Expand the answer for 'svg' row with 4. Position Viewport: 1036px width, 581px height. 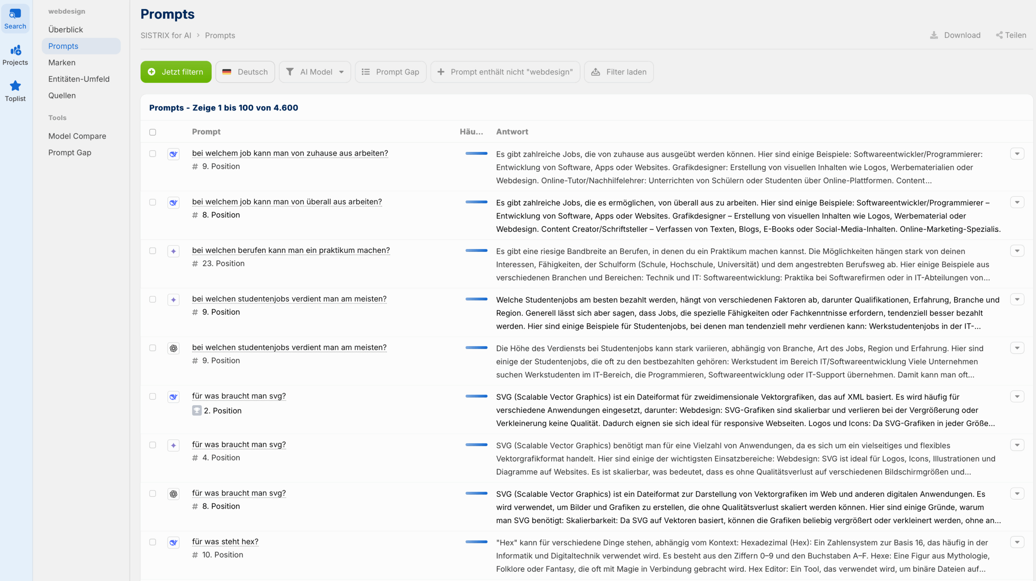click(1017, 445)
